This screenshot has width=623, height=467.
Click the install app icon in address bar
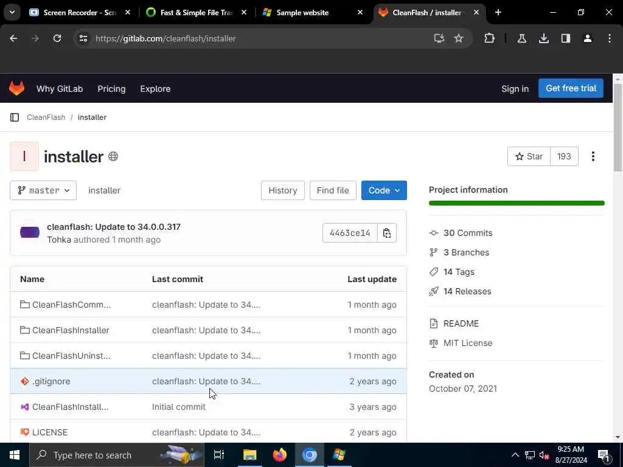pyautogui.click(x=439, y=38)
